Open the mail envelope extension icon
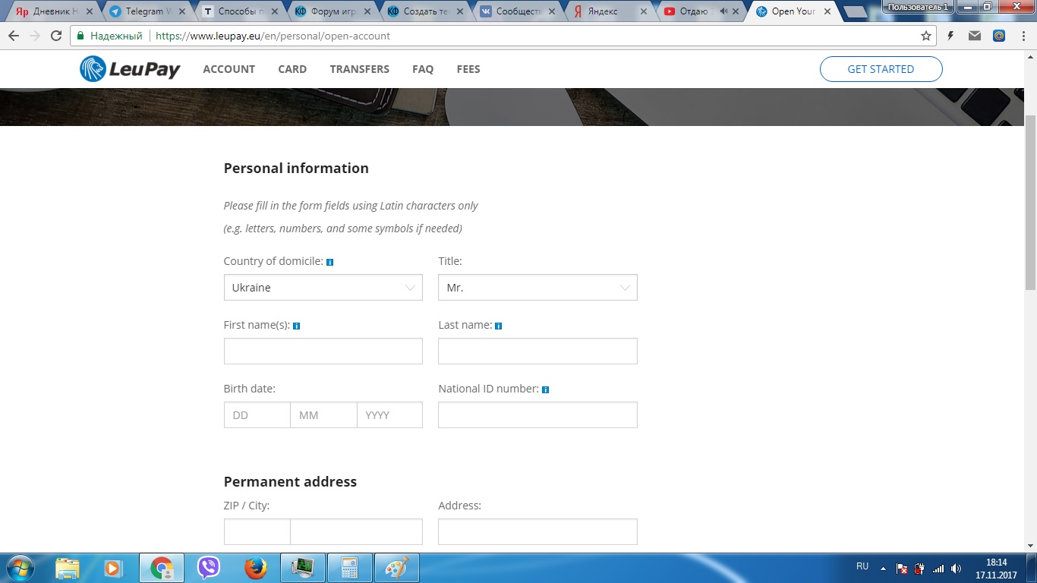This screenshot has width=1037, height=583. (975, 36)
